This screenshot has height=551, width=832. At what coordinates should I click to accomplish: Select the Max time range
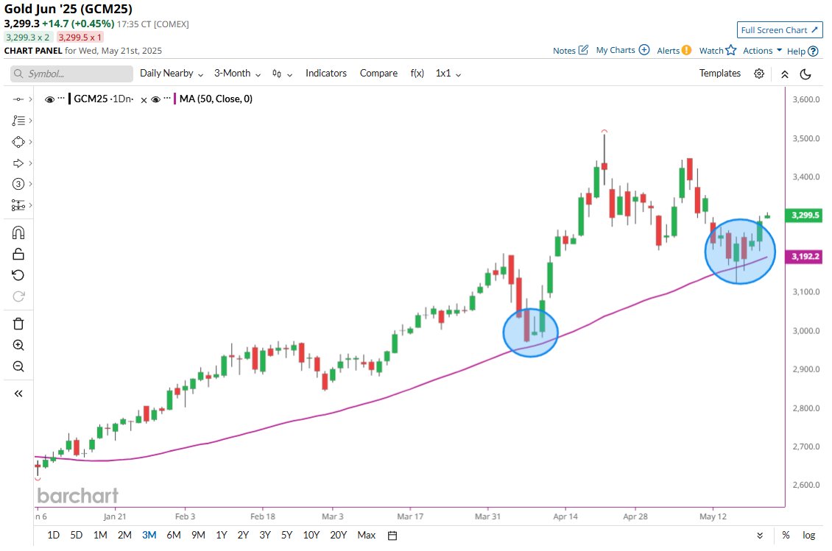(366, 535)
